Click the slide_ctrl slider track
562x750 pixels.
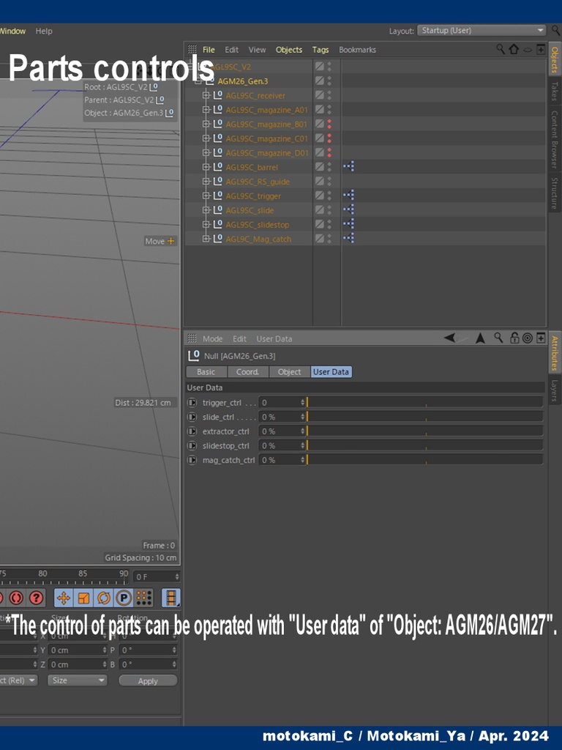click(x=425, y=417)
